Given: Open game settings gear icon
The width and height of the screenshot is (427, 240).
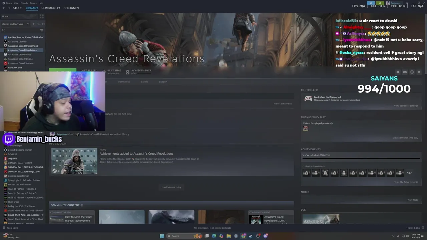Looking at the screenshot, I should pos(398,72).
